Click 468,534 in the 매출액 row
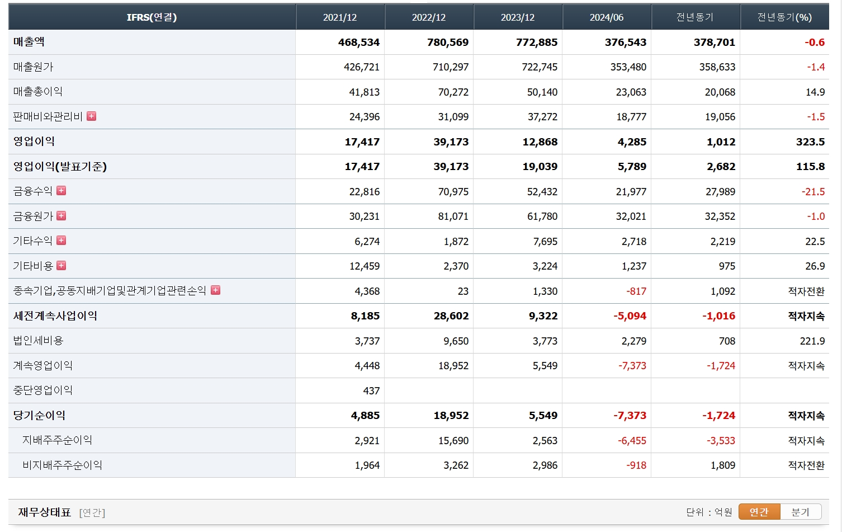 359,43
